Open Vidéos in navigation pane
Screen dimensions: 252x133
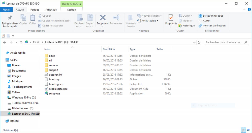click(x=16, y=92)
